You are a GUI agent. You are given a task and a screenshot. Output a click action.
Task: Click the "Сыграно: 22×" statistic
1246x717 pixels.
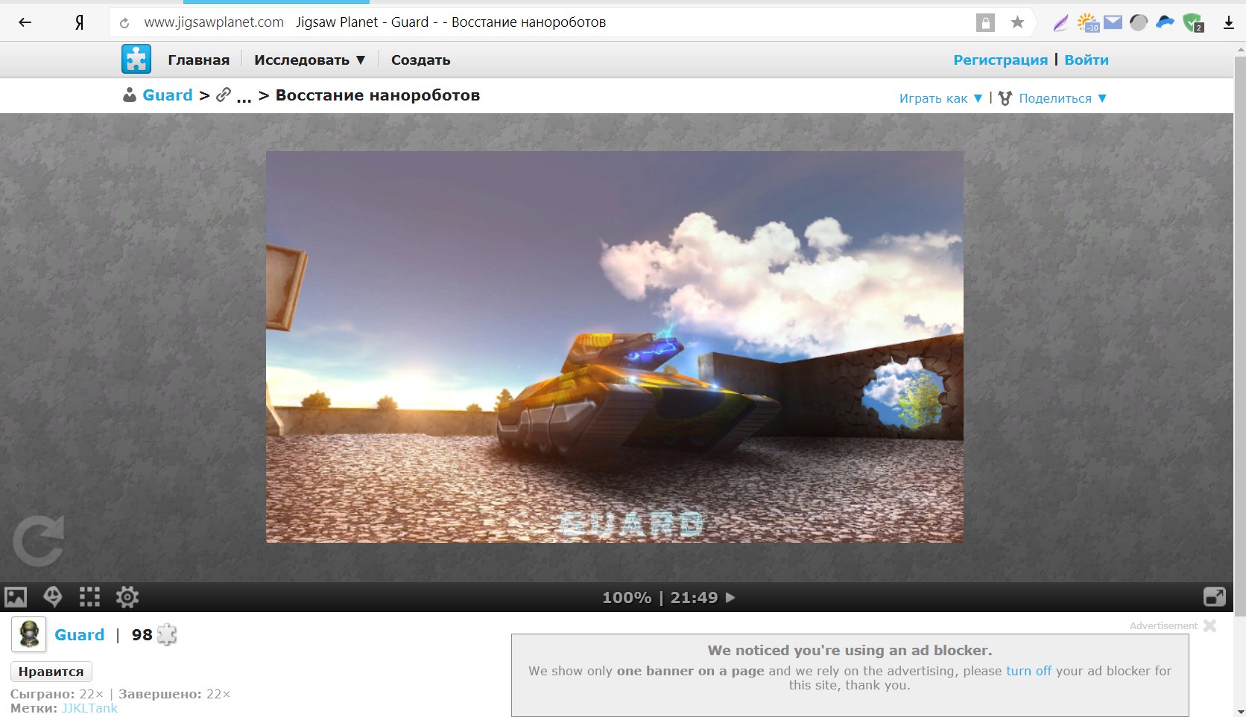coord(57,694)
